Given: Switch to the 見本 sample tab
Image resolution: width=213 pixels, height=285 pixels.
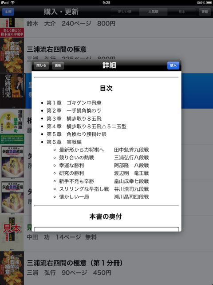Looking at the screenshot, I should [x=181, y=12].
